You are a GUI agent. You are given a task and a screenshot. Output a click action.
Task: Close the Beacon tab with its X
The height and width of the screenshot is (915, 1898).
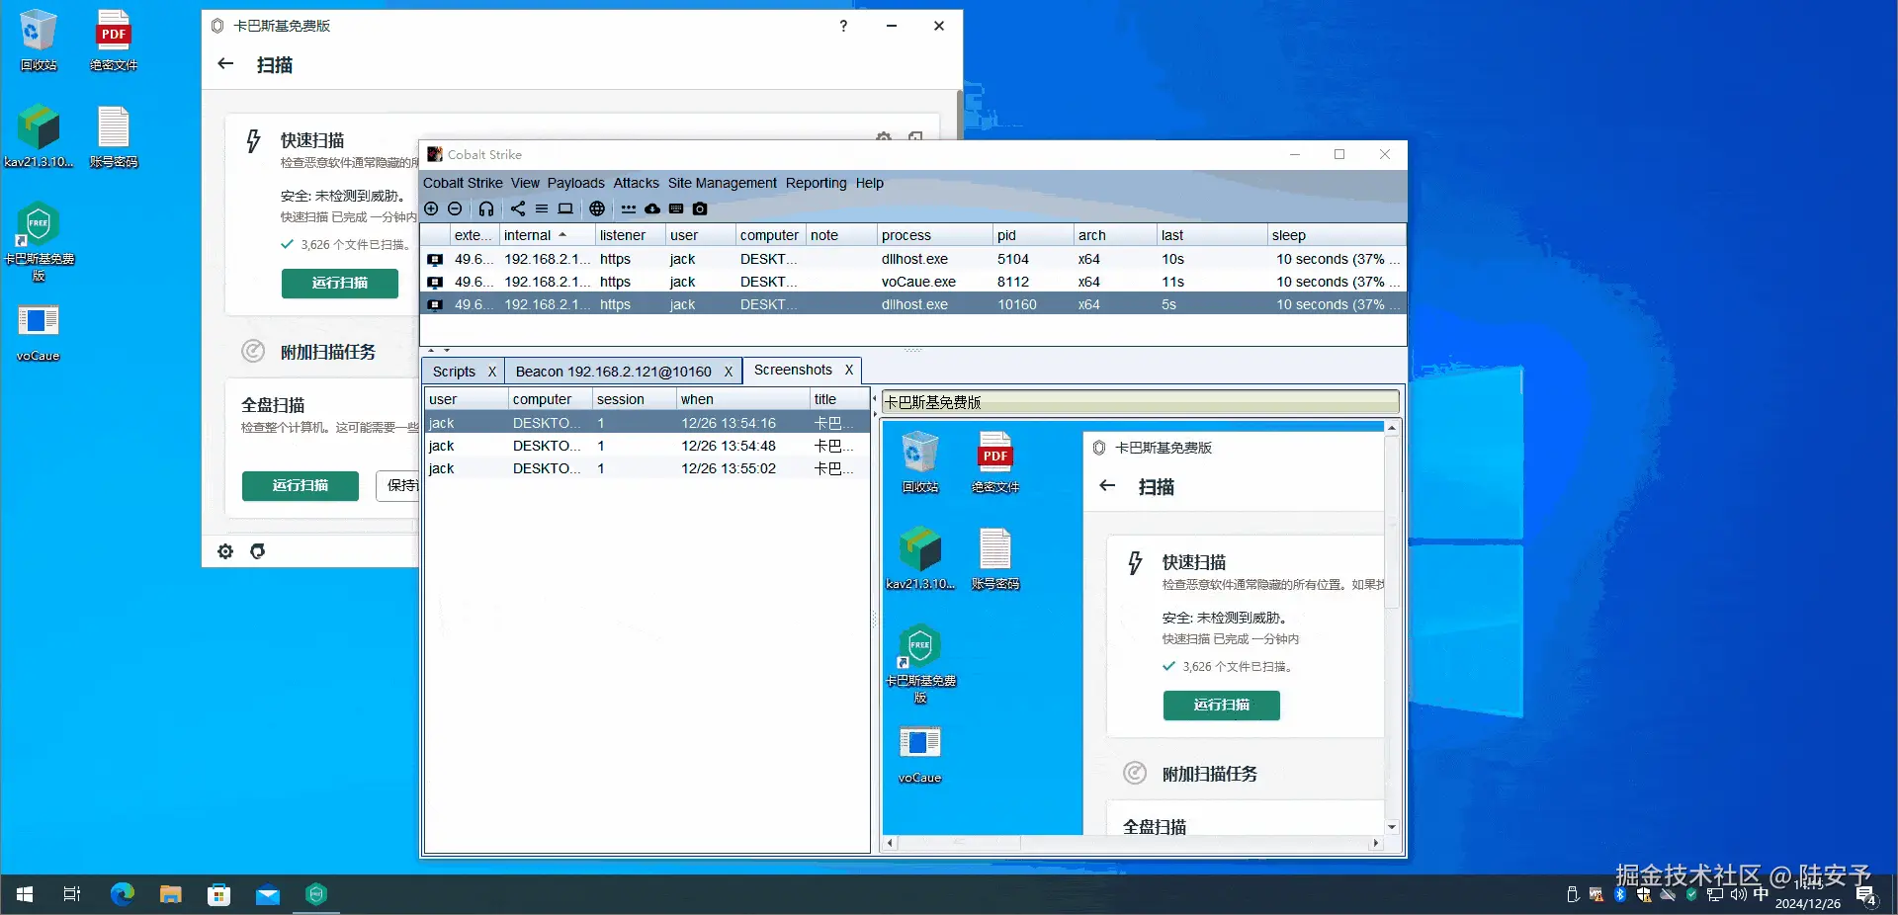729,372
